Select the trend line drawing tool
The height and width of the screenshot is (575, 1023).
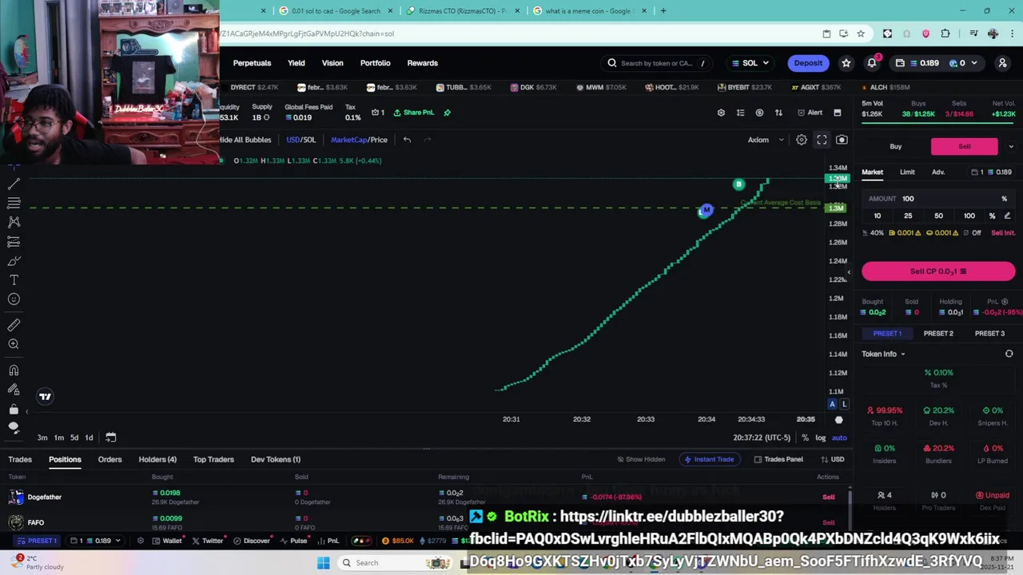tap(14, 184)
